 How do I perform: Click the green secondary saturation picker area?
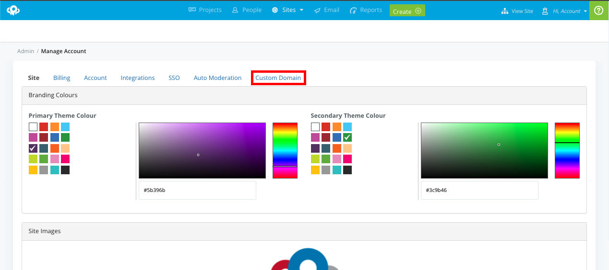point(484,150)
